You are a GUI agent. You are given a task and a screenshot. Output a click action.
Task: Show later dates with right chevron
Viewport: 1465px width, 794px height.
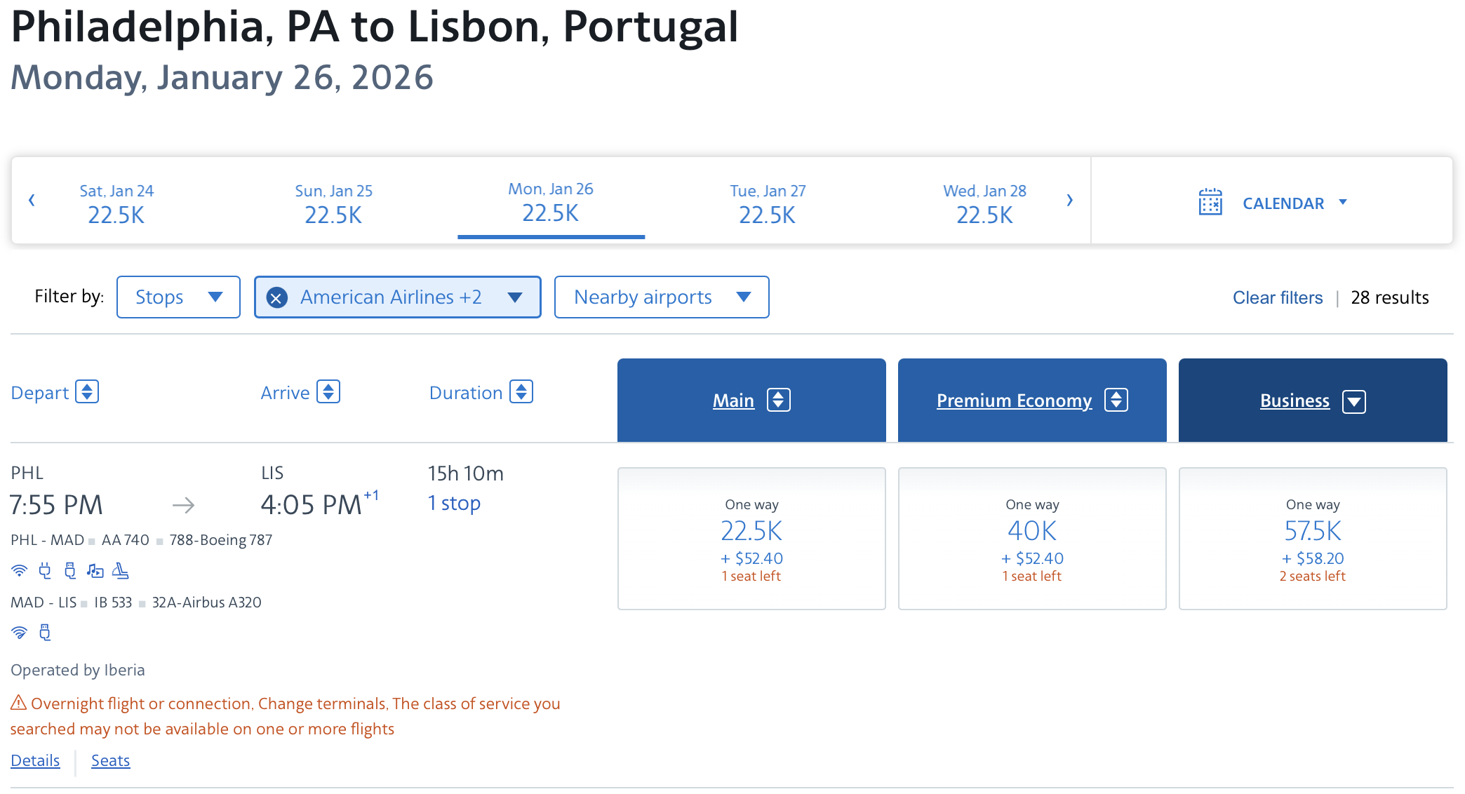1069,201
